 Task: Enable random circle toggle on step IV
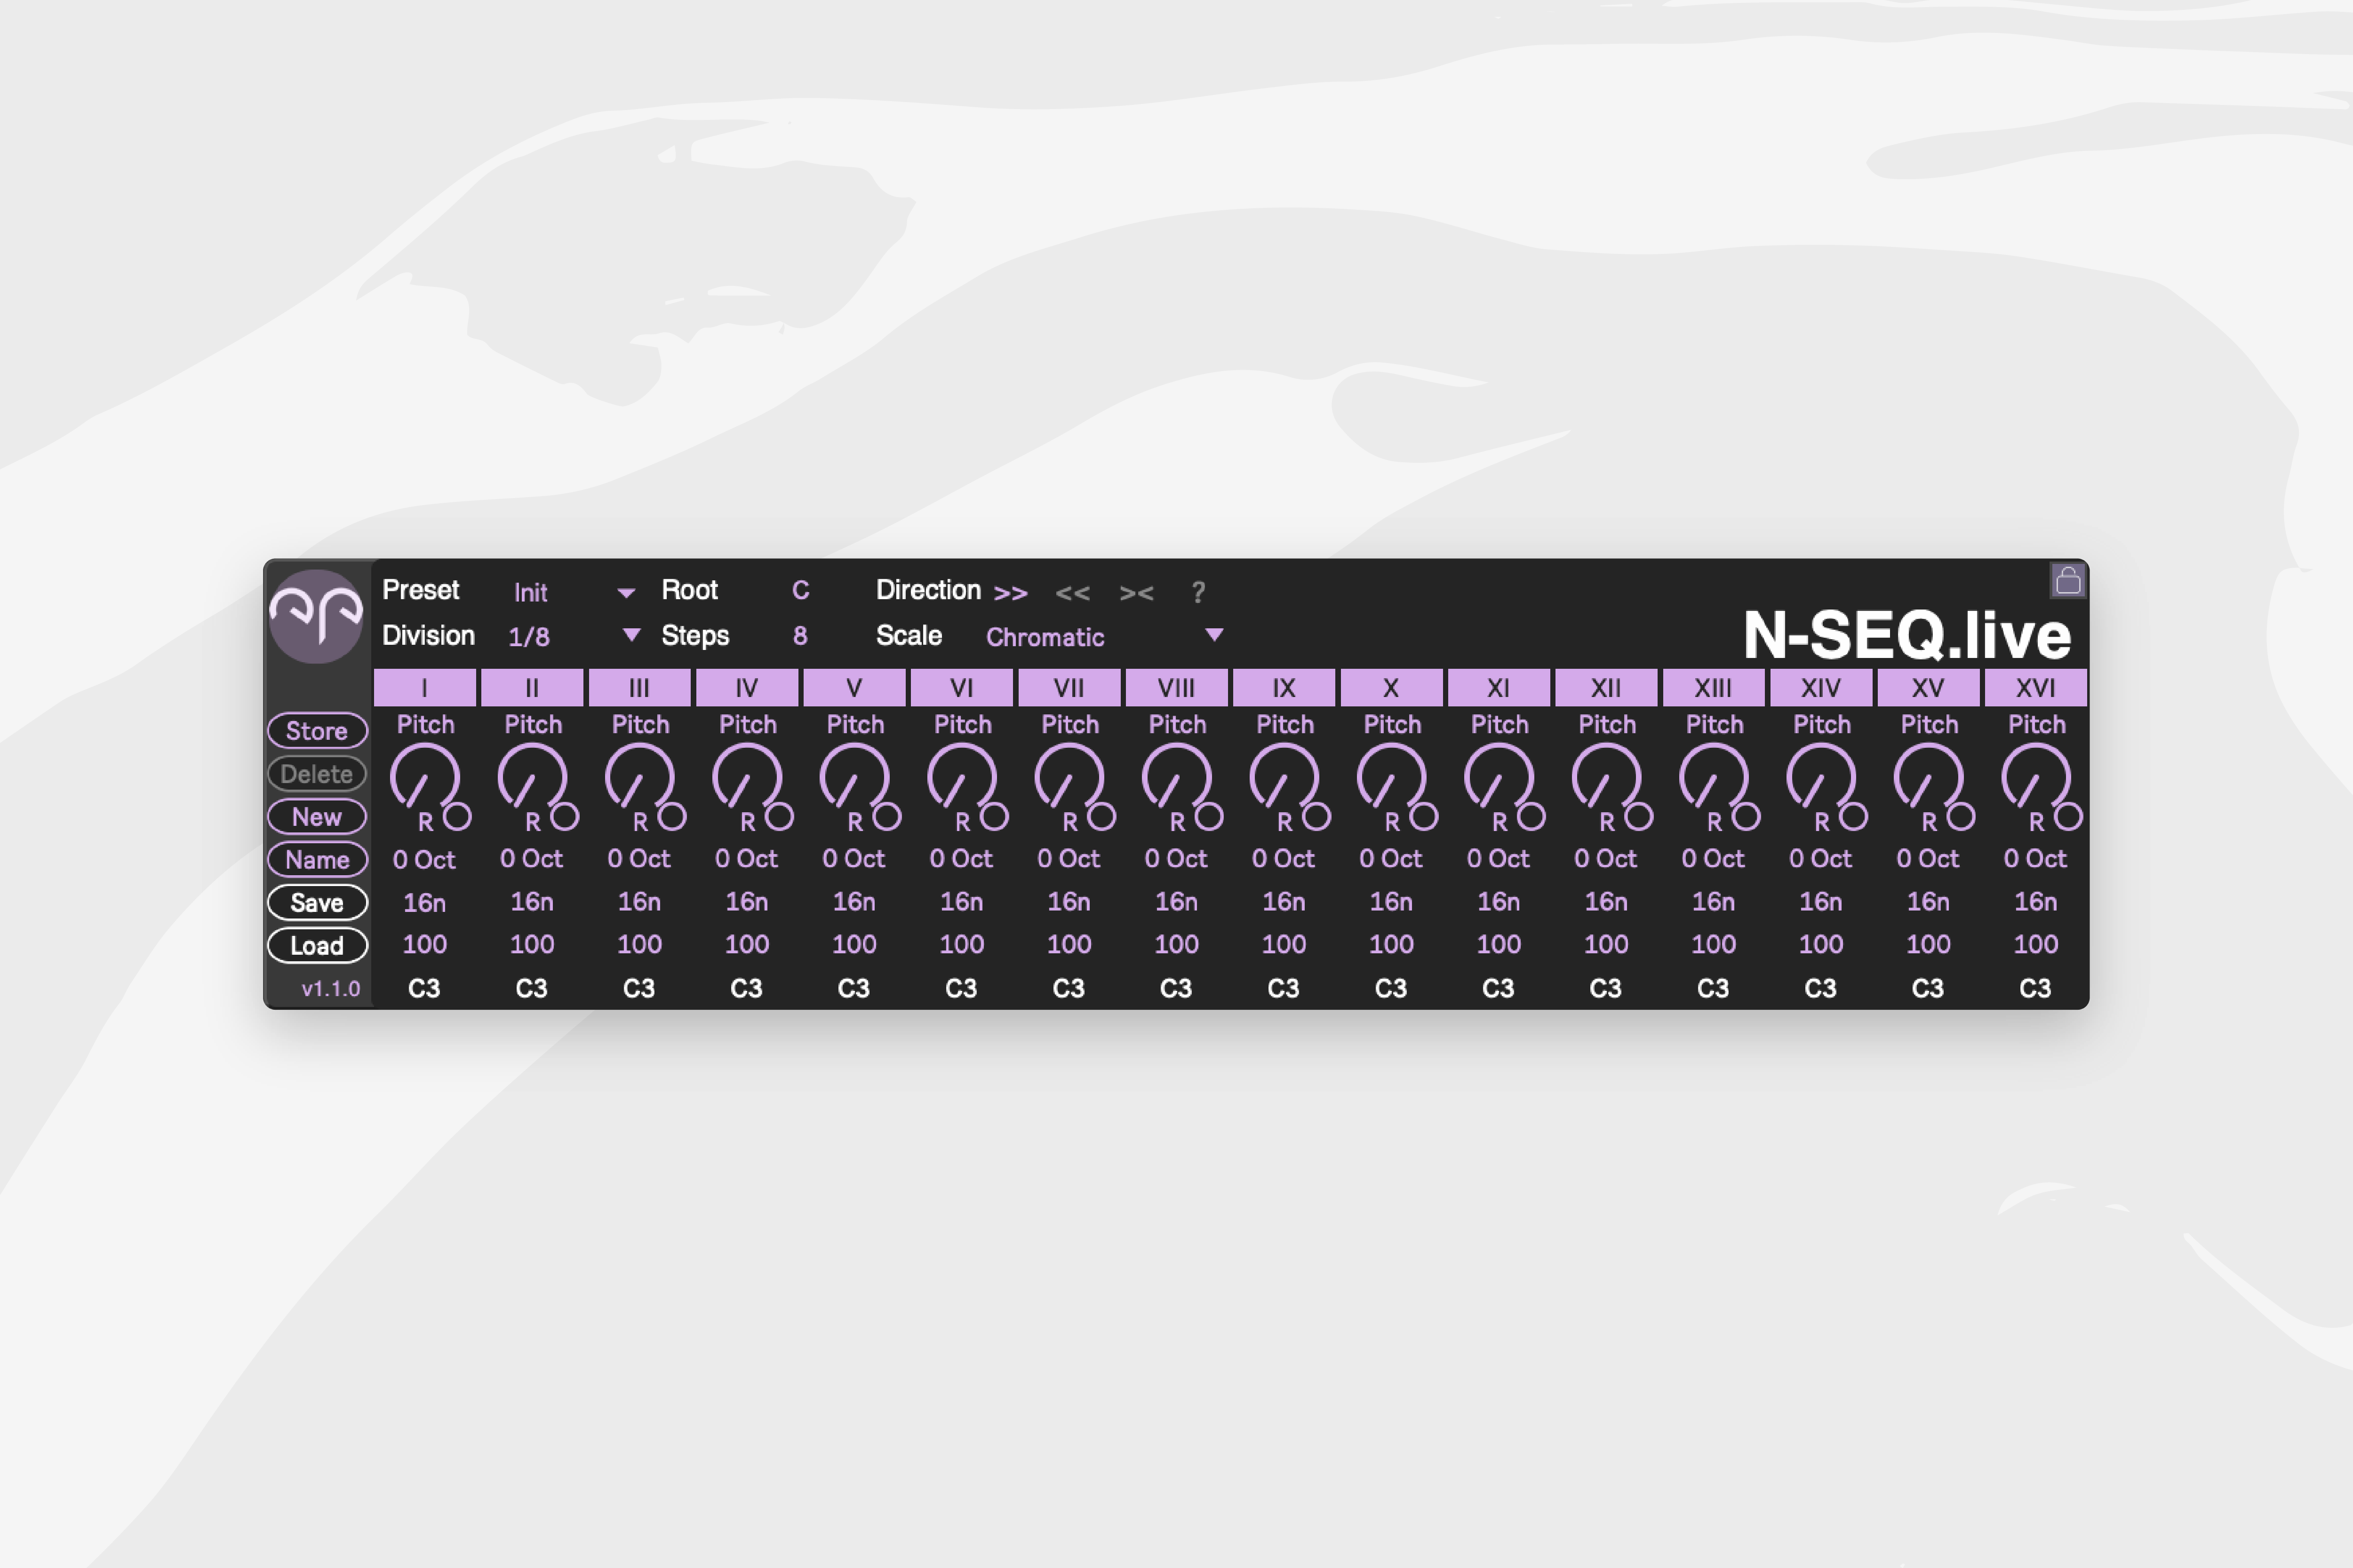[x=779, y=817]
